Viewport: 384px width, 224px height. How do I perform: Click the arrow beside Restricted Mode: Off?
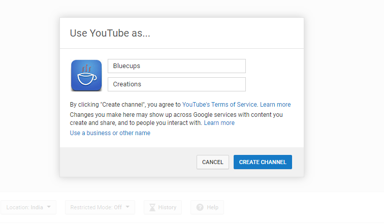[127, 207]
